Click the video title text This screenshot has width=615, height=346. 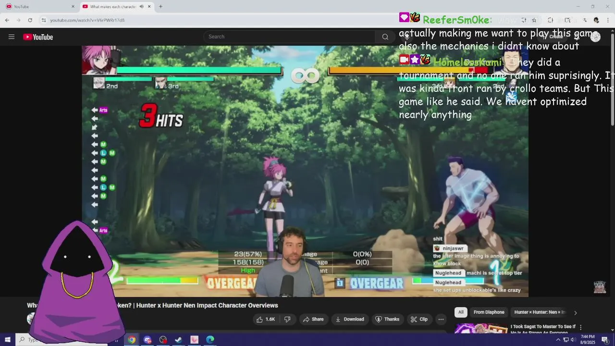(152, 305)
